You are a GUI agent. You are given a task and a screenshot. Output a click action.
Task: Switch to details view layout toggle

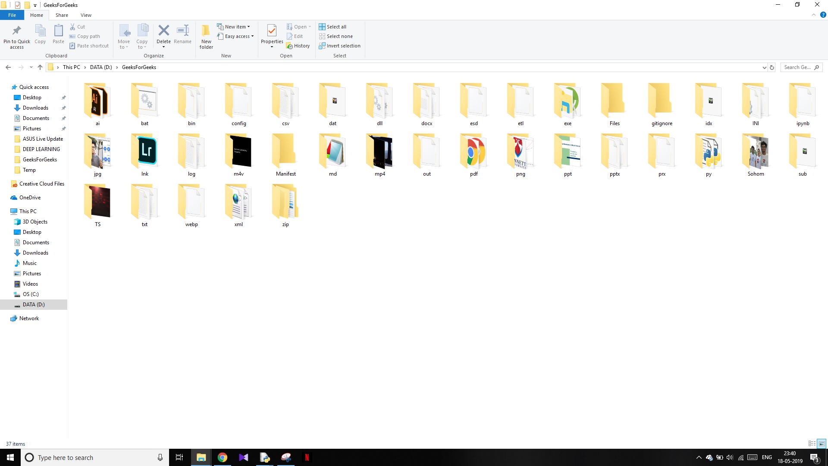click(812, 443)
